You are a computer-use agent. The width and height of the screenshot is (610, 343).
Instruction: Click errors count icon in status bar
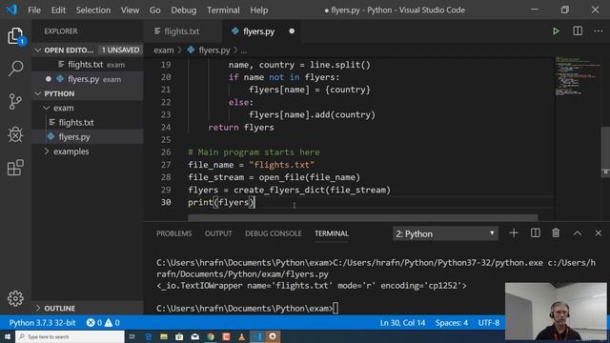(91, 322)
